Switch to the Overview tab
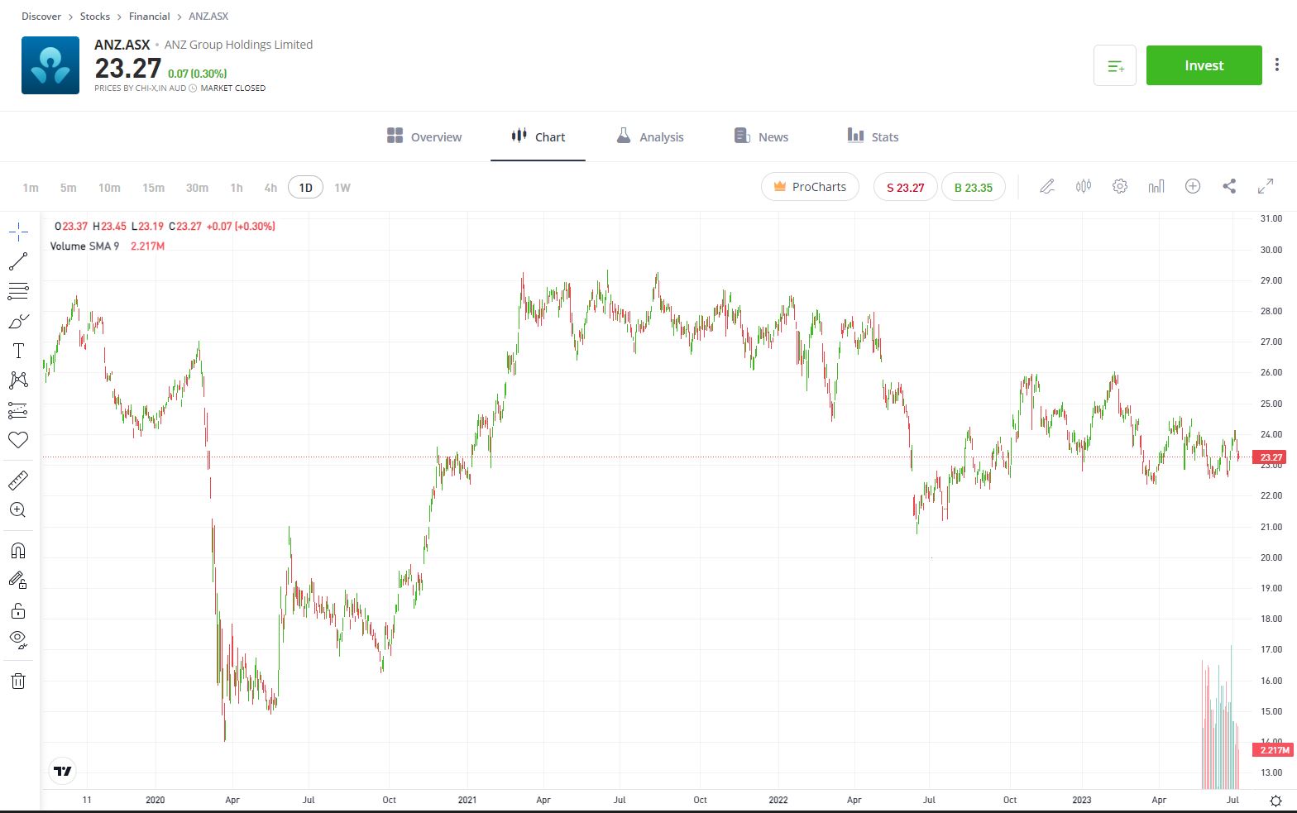 (x=424, y=136)
